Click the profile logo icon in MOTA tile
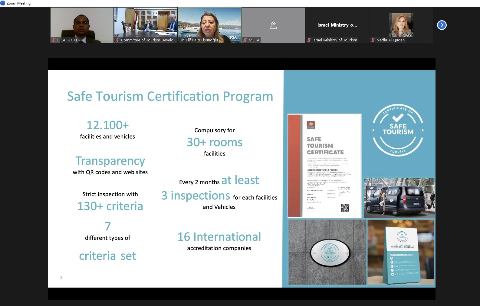 pyautogui.click(x=273, y=25)
